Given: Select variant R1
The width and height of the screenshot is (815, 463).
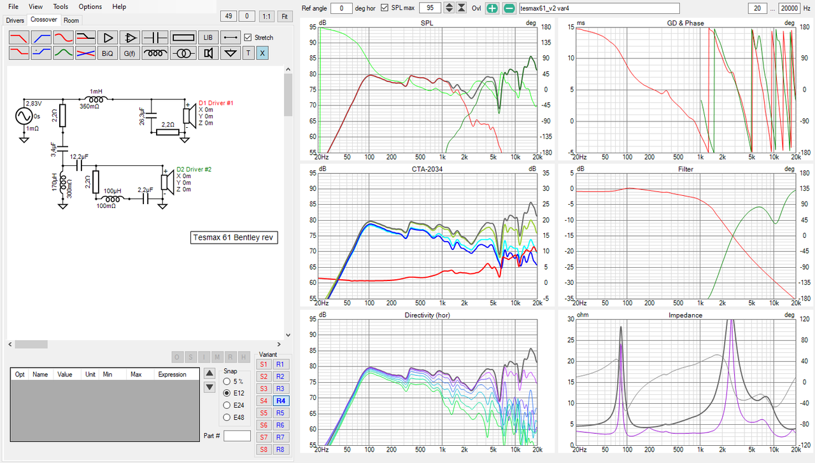Looking at the screenshot, I should 281,364.
